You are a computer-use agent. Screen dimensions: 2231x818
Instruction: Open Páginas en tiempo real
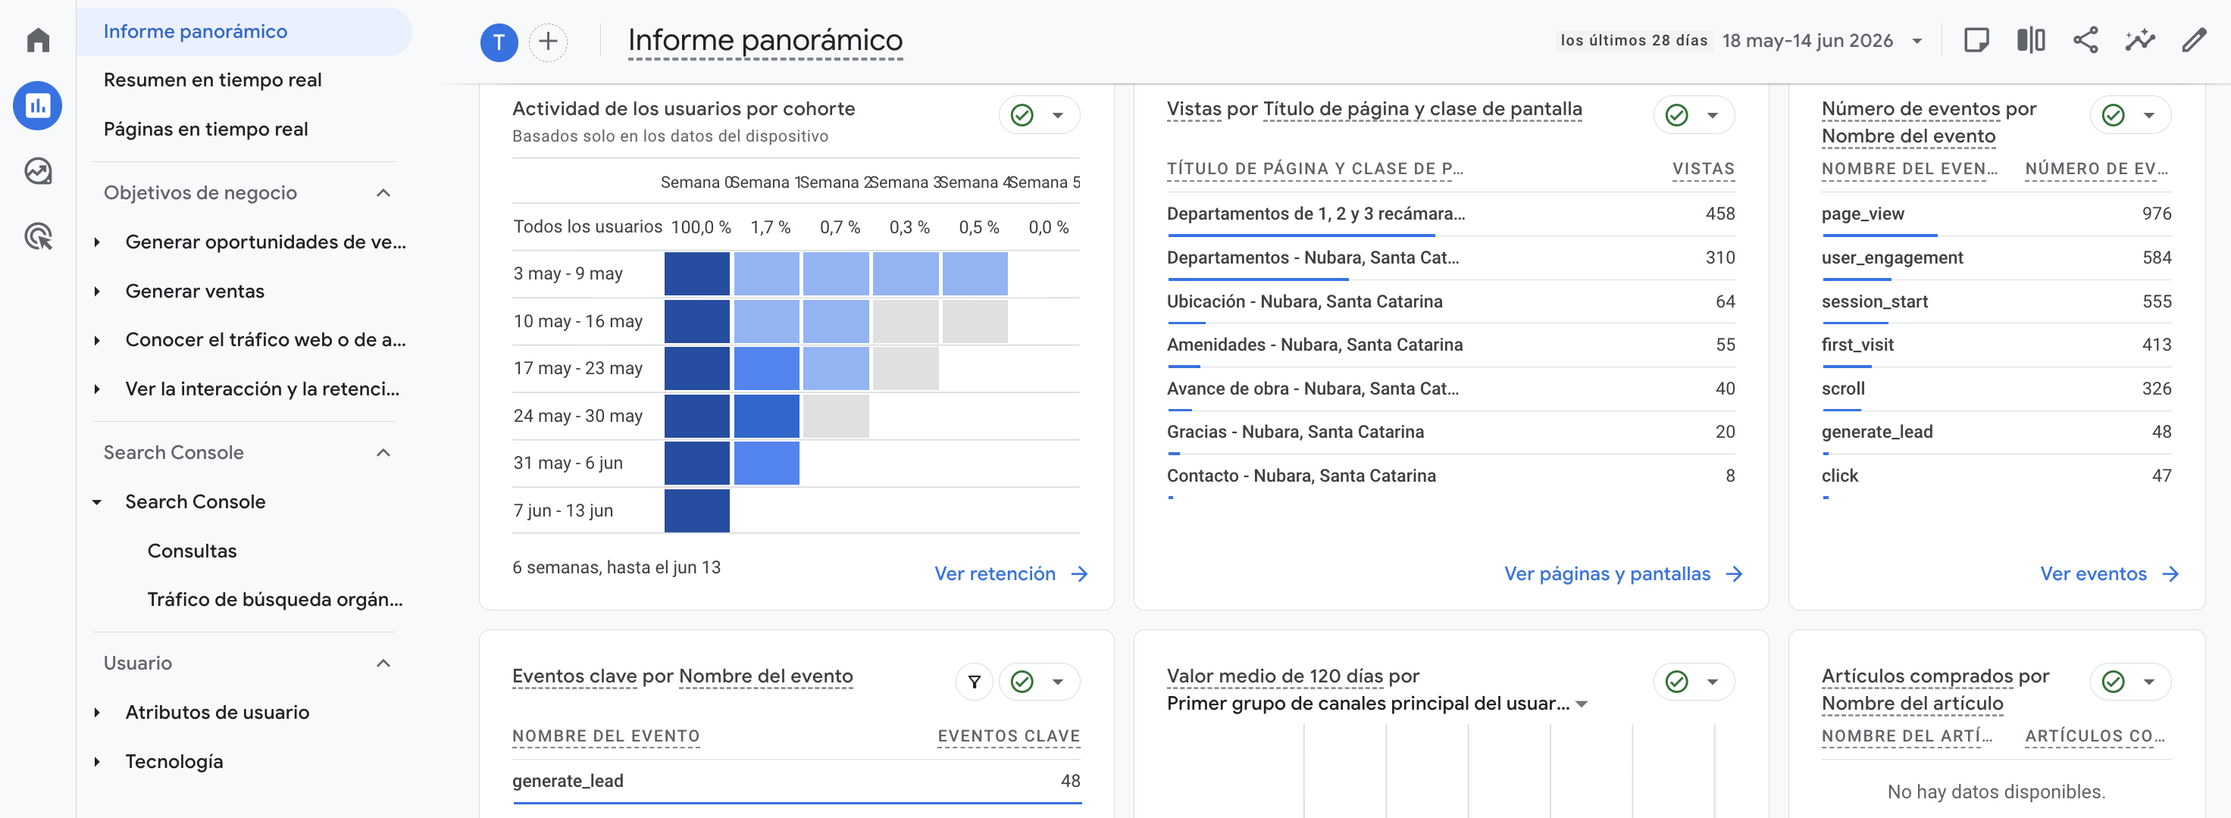click(x=205, y=129)
